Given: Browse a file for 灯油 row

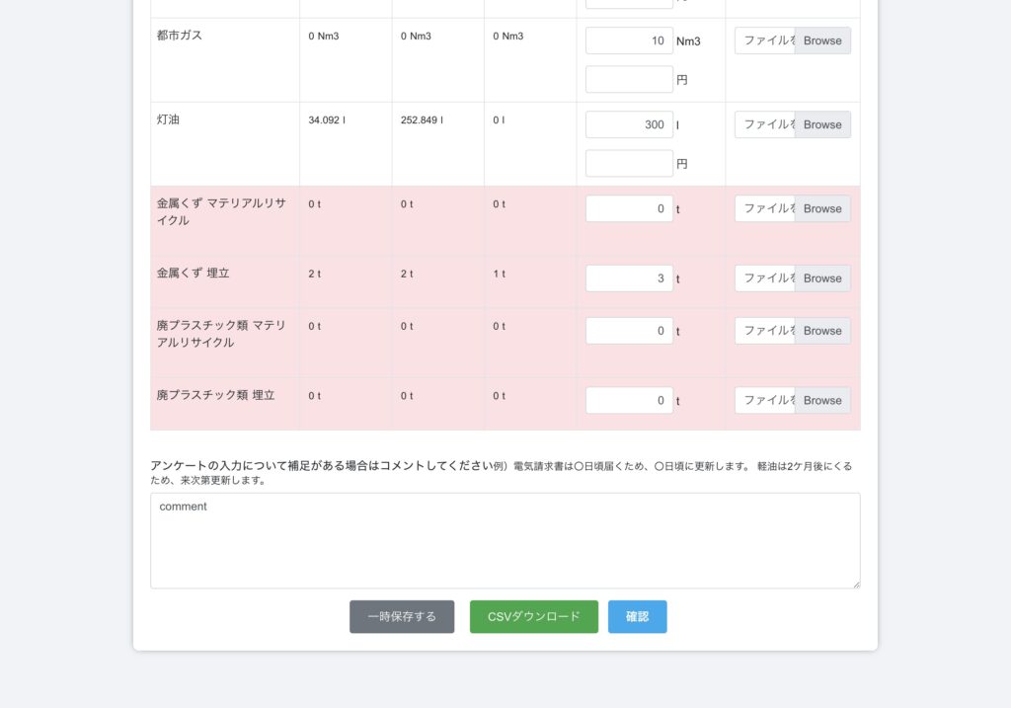Looking at the screenshot, I should click(822, 124).
